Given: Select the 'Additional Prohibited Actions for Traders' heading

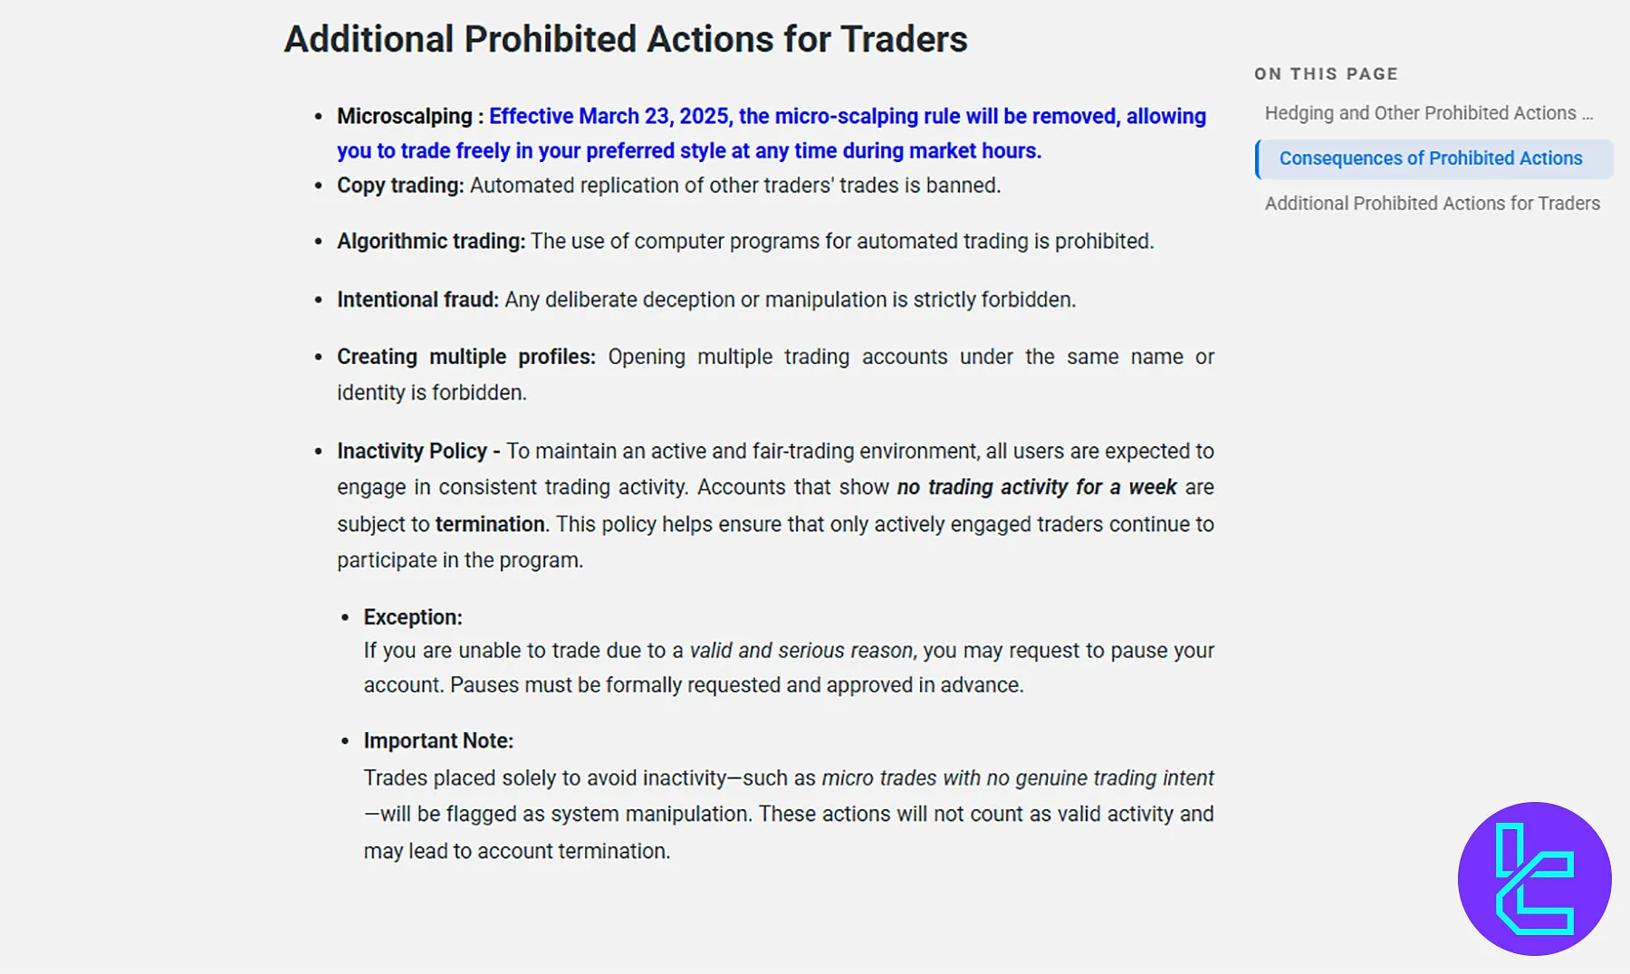Looking at the screenshot, I should pyautogui.click(x=625, y=39).
